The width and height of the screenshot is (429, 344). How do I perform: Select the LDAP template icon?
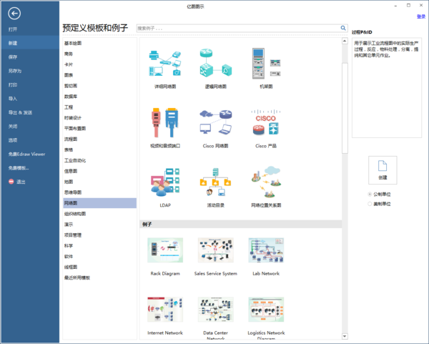tap(165, 182)
